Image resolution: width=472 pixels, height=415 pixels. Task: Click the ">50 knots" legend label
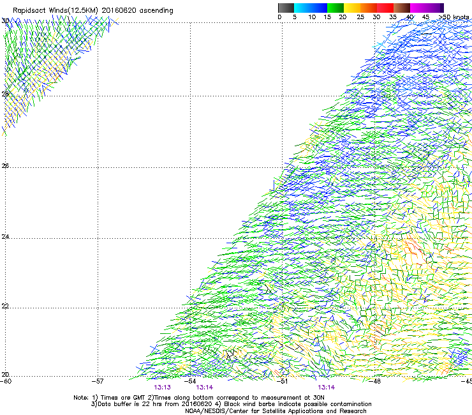454,17
